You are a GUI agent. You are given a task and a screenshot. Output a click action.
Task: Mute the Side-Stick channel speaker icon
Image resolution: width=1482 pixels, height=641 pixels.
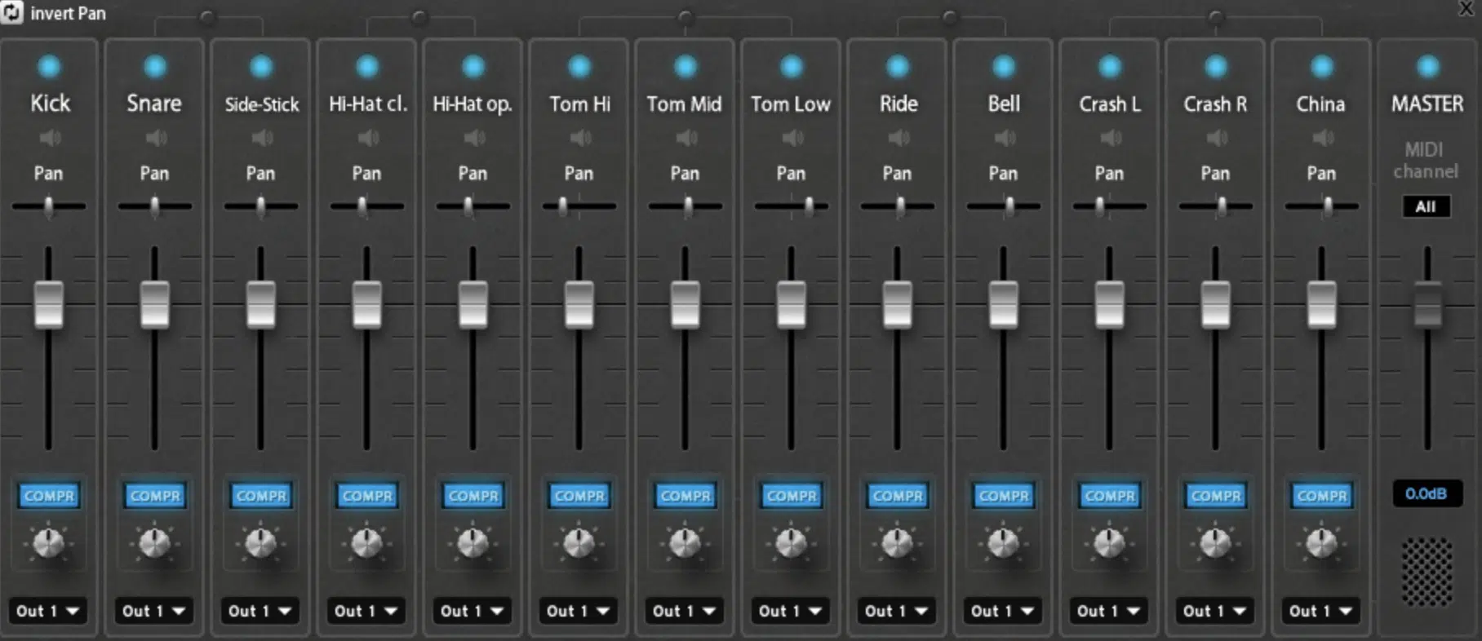[x=261, y=138]
